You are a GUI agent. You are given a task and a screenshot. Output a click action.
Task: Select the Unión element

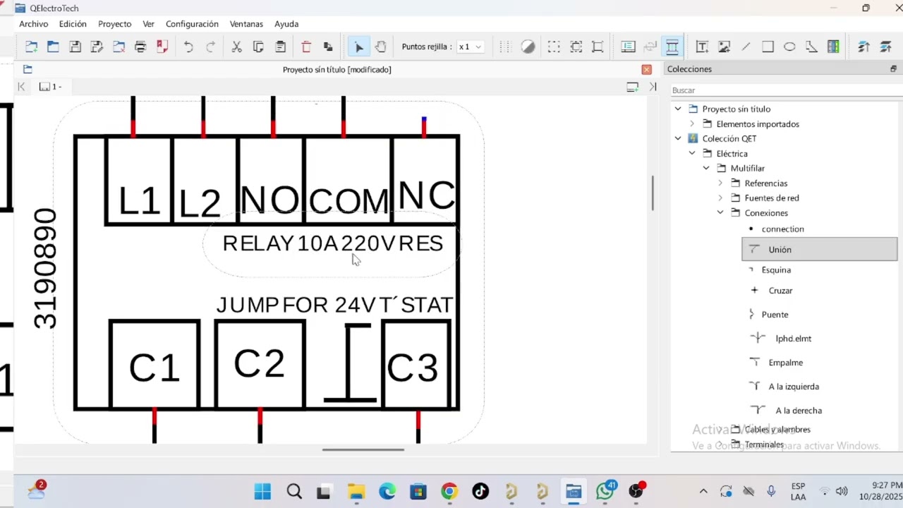(x=819, y=250)
